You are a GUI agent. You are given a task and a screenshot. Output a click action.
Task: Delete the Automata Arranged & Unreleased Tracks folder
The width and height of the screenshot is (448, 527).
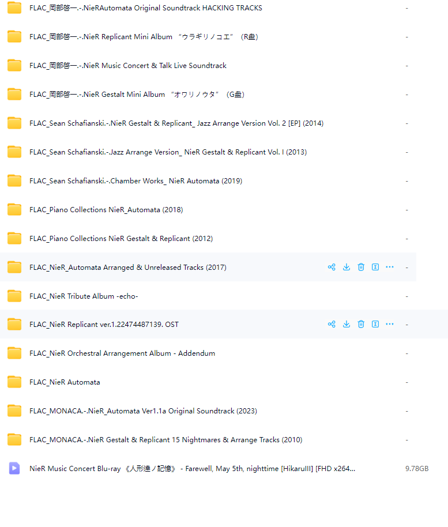361,267
